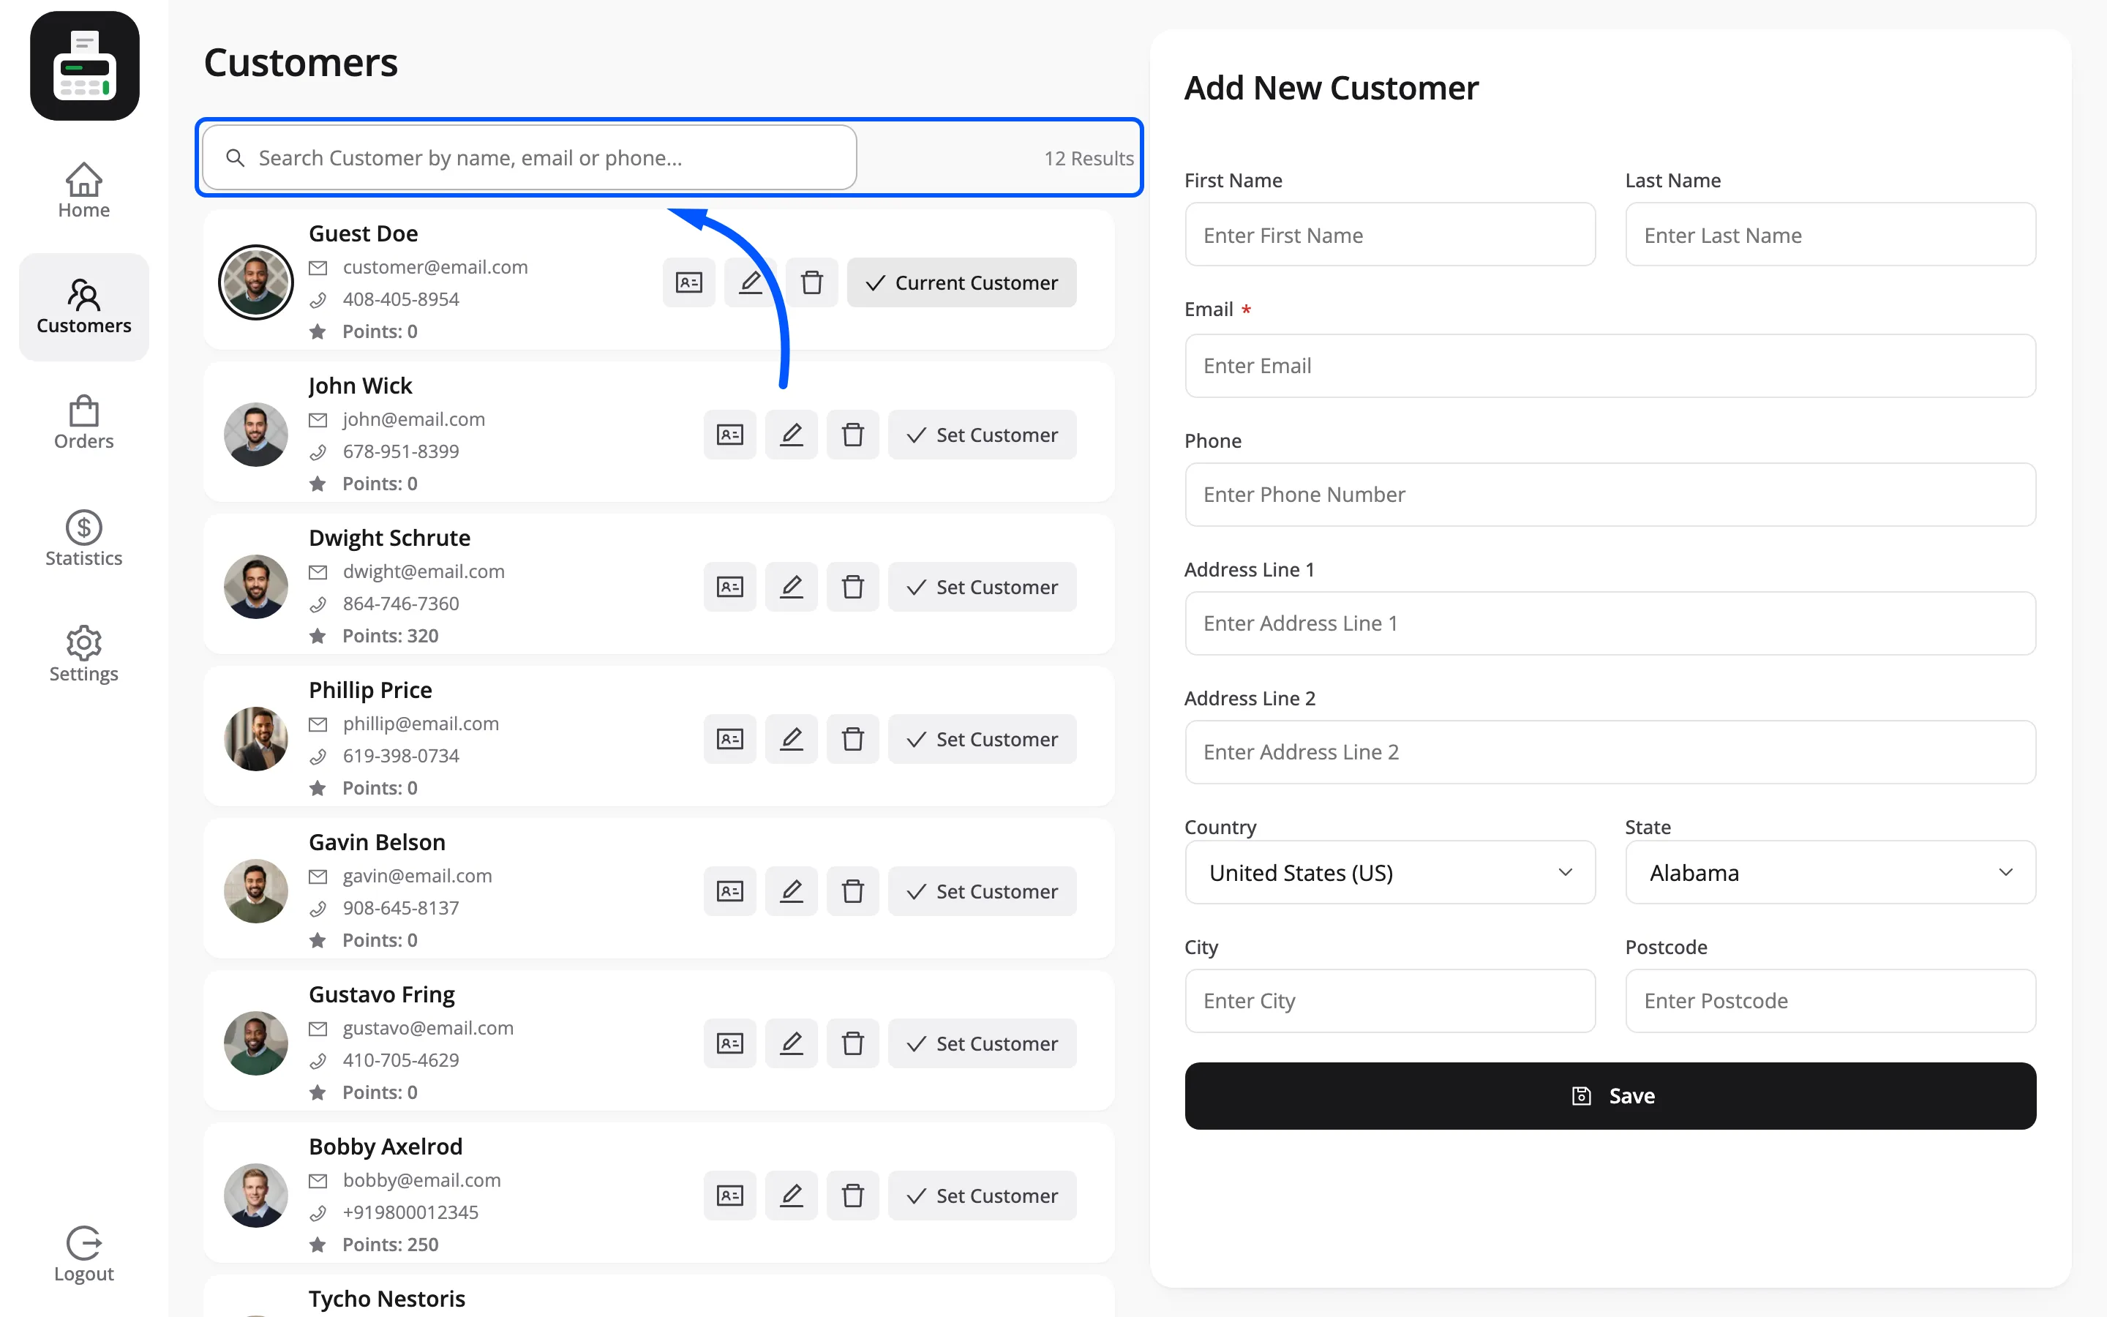Edit John Wick with pencil icon
2107x1317 pixels.
(x=791, y=435)
